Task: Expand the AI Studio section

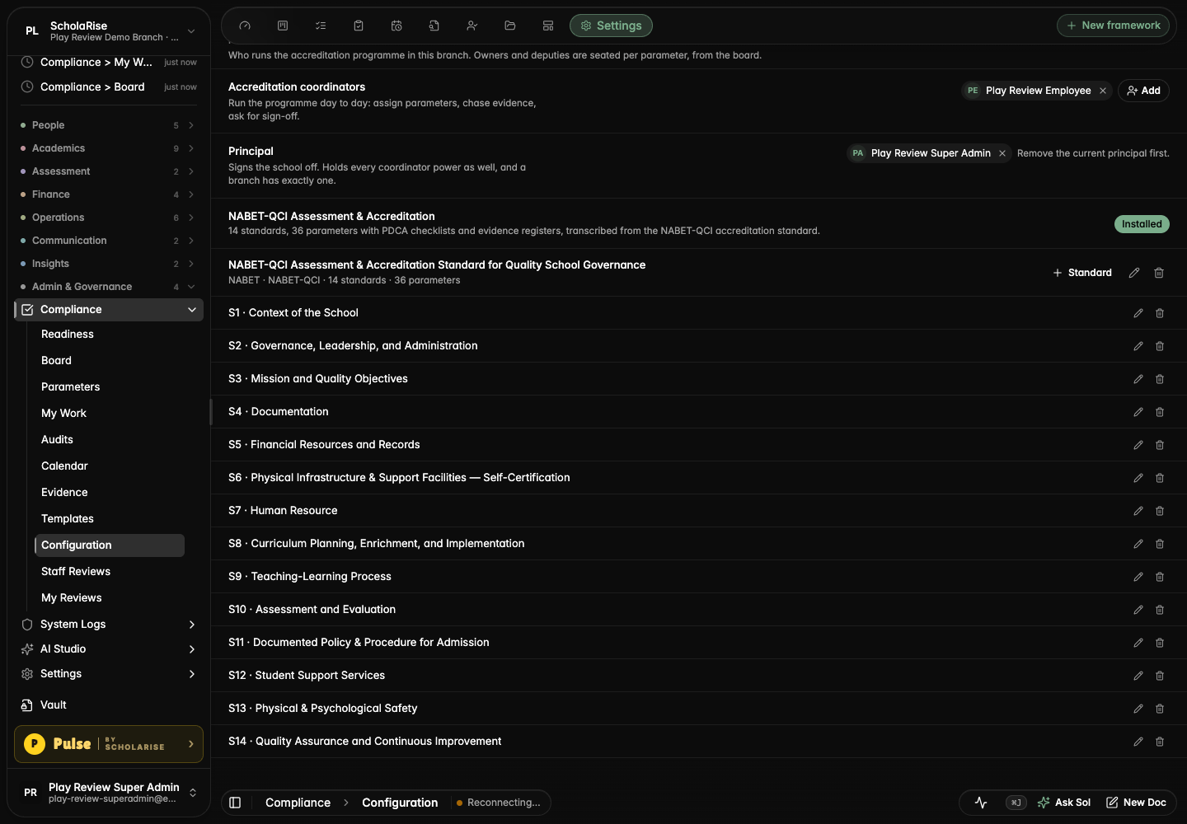Action: (x=109, y=649)
